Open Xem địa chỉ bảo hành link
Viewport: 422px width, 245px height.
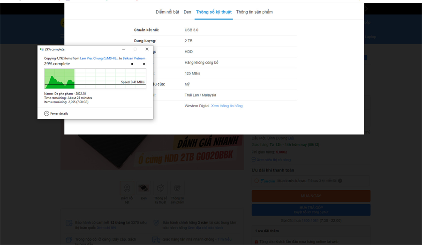coord(205,228)
